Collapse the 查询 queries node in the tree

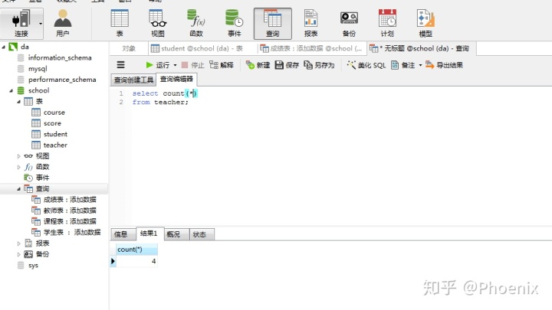[x=18, y=189]
